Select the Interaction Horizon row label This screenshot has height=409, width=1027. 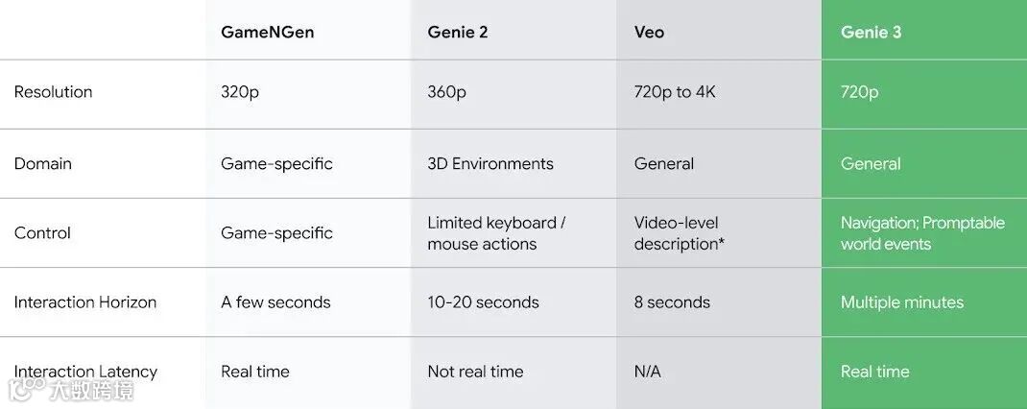(x=84, y=301)
